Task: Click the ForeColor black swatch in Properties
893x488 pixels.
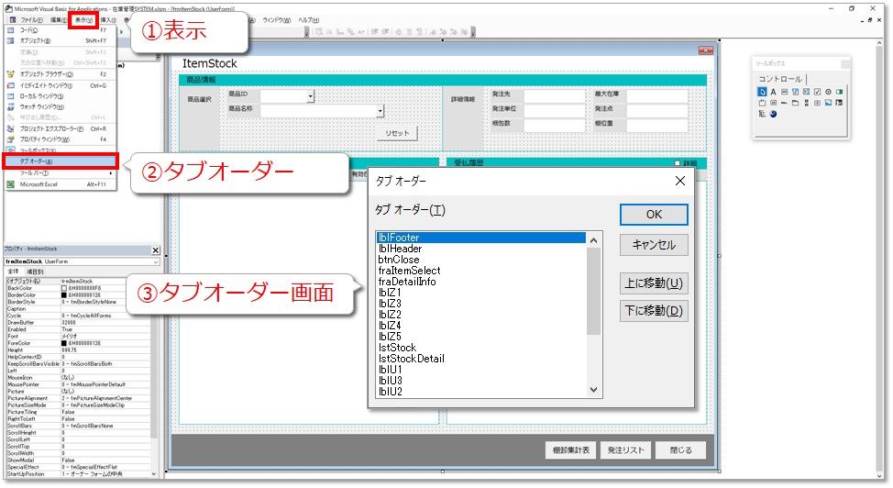Action: 64,343
